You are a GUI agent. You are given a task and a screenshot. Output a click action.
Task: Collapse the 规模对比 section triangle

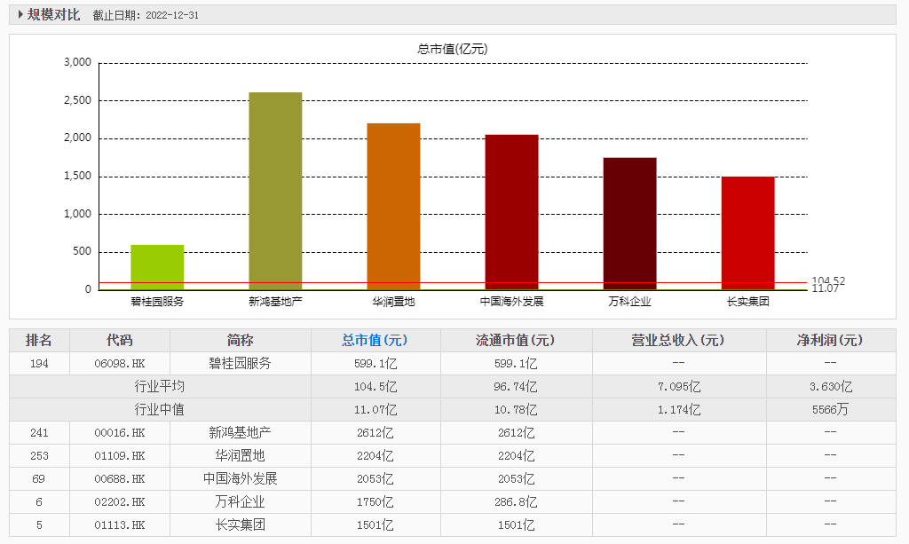[x=21, y=14]
